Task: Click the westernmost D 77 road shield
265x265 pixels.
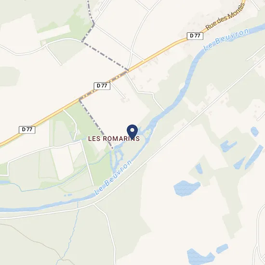Action: click(27, 130)
